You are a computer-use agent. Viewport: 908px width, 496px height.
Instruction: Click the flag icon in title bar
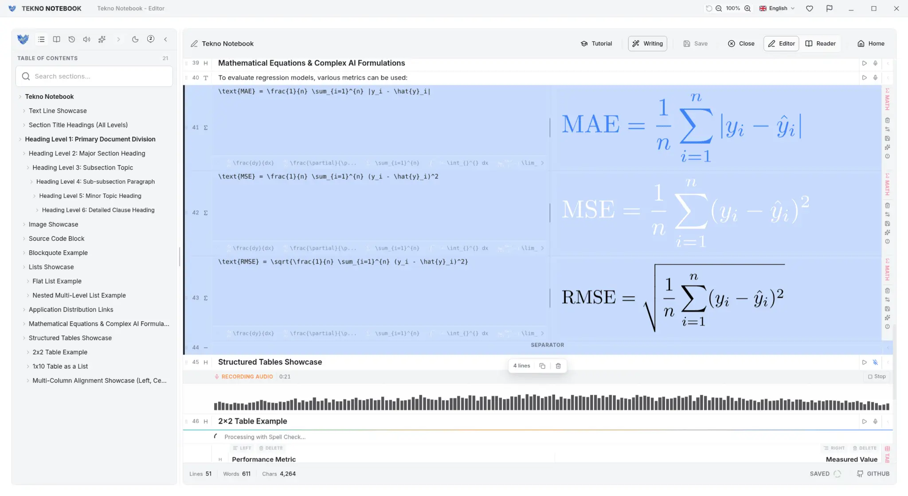coord(829,8)
